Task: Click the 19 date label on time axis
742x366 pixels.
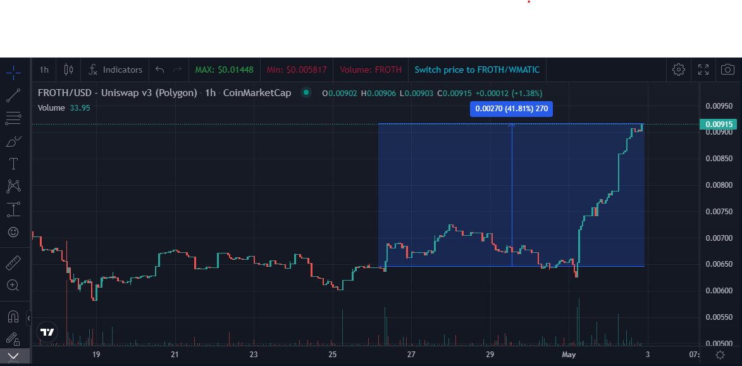Action: coord(96,355)
